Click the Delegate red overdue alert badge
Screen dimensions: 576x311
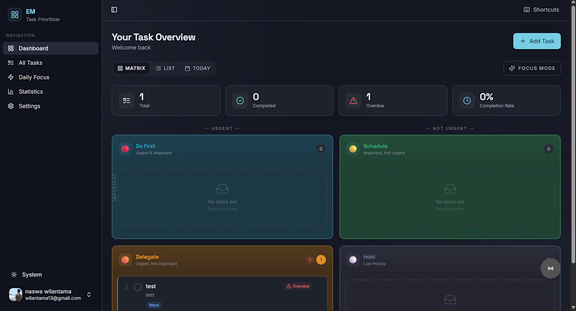(309, 260)
